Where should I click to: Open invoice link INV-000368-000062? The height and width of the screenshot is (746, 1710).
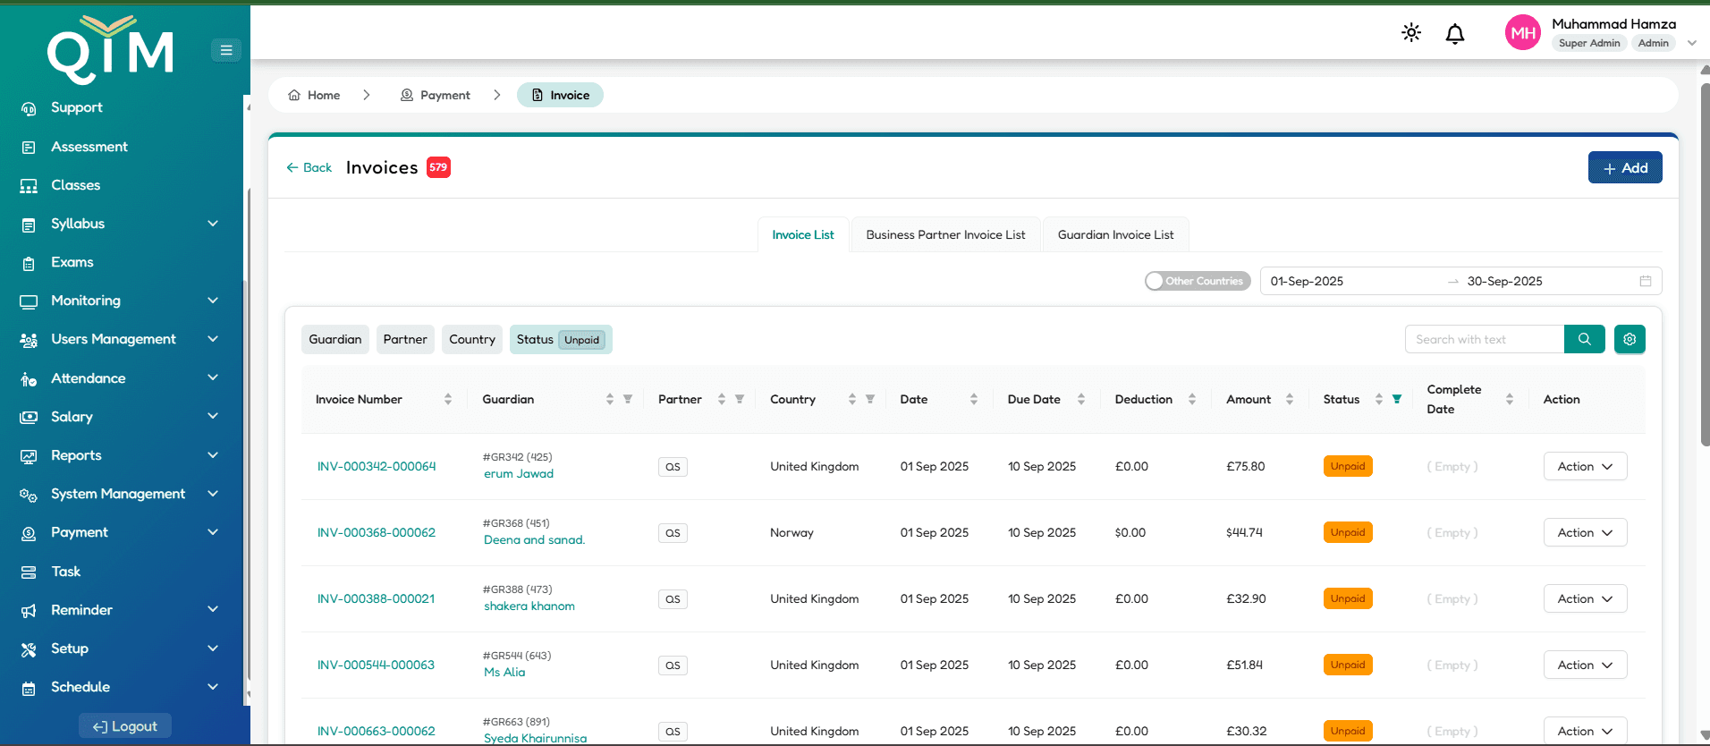click(x=376, y=532)
